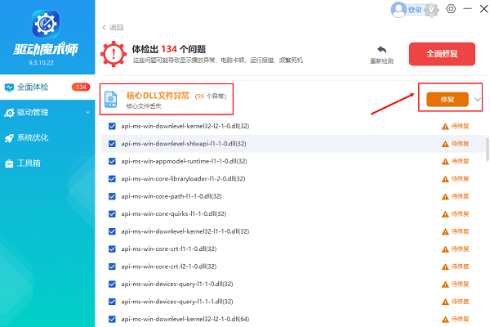The width and height of the screenshot is (490, 327).
Task: Click warning icon for devices-query-l1-1-1 row
Action: (x=445, y=302)
